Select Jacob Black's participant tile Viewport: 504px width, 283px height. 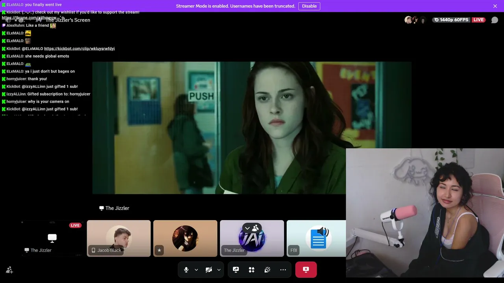(119, 238)
